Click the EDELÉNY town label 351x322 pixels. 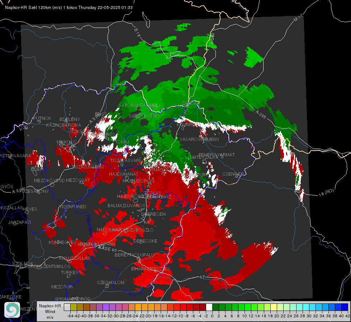70,119
